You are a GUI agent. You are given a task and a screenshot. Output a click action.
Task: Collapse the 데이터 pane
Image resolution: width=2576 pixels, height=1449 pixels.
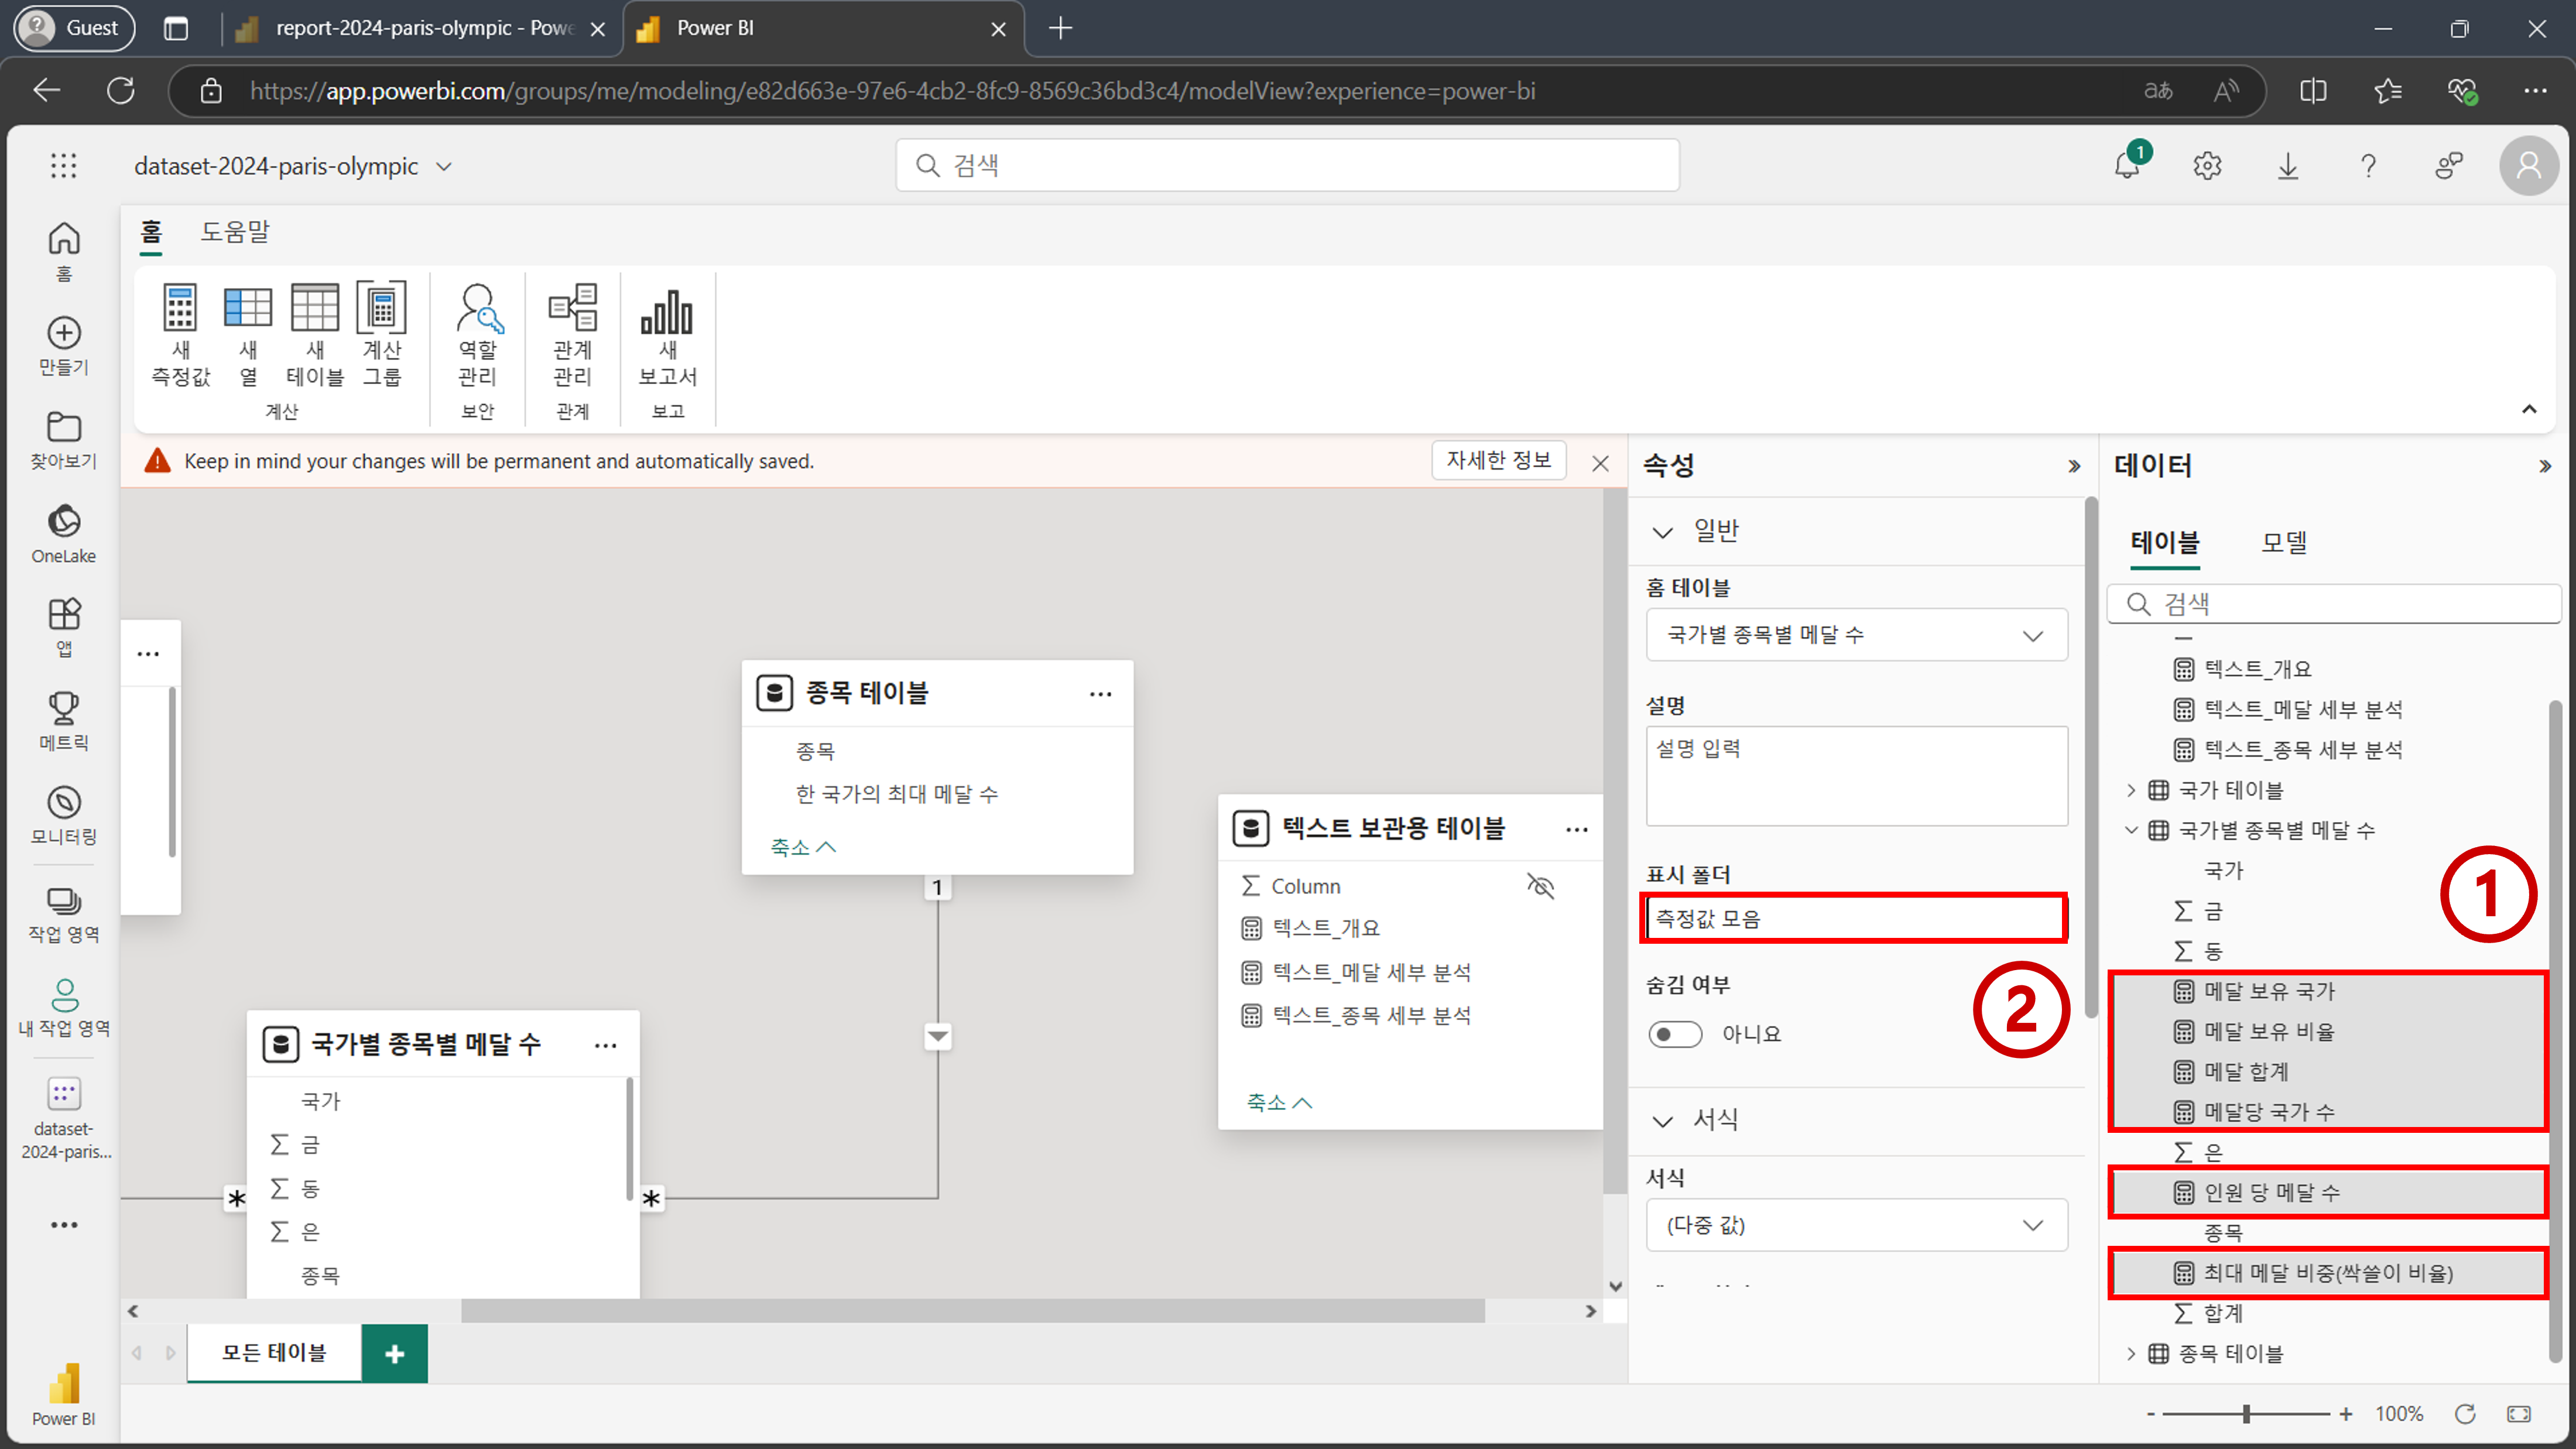point(2545,466)
